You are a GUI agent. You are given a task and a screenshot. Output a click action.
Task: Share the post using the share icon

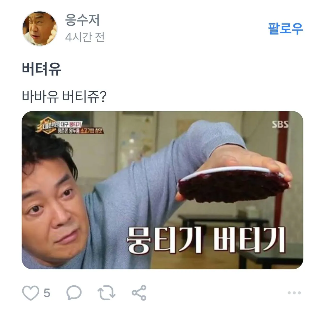(139, 293)
